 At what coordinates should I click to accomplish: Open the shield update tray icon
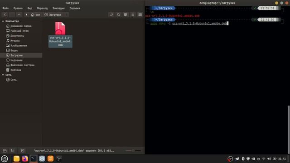click(248, 159)
